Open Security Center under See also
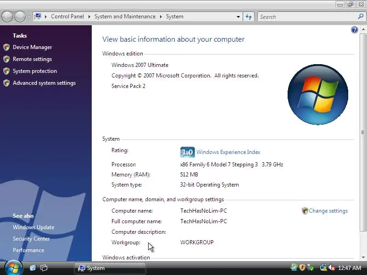The height and width of the screenshot is (275, 367). (x=31, y=239)
